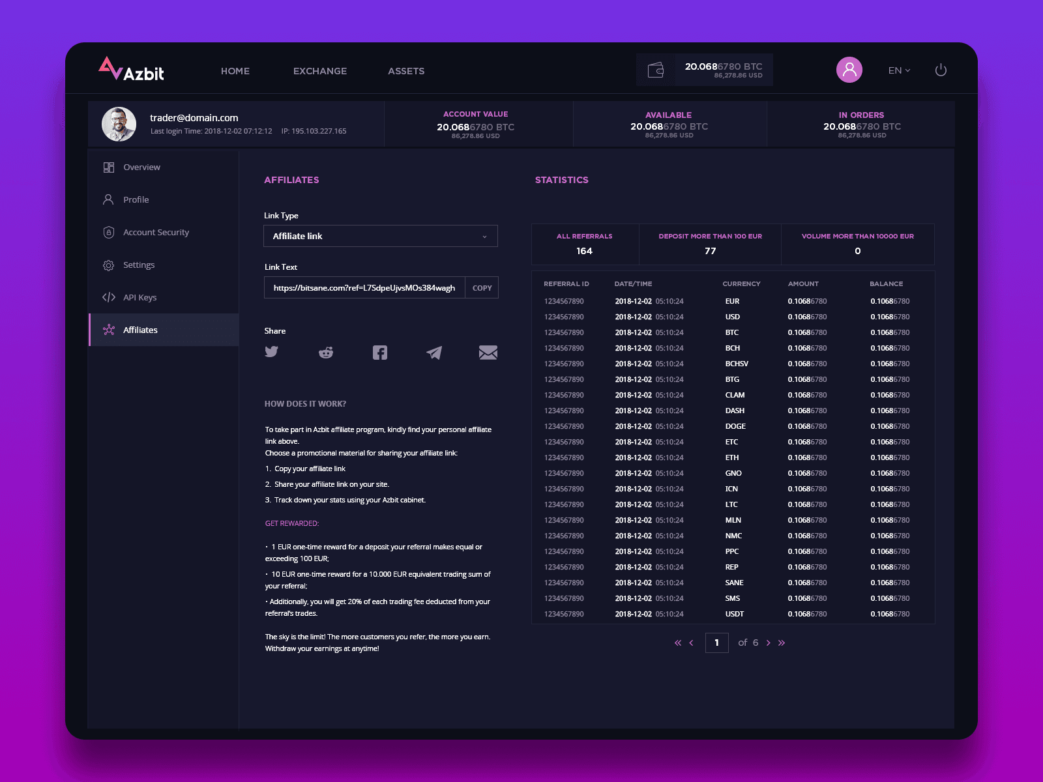
Task: Click the wallet icon in header
Action: (656, 70)
